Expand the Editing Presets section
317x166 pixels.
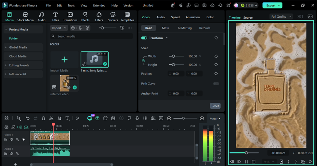(x=6, y=65)
